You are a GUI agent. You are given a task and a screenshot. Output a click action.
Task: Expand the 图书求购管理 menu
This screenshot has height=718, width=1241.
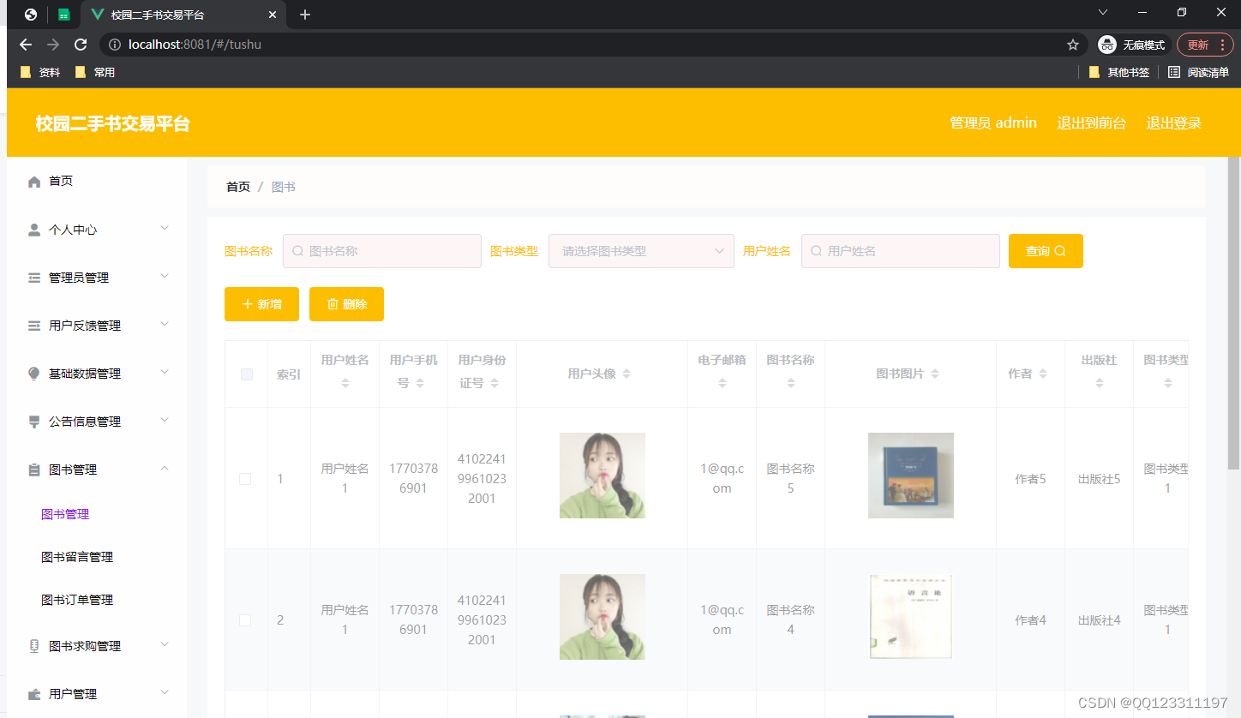165,644
